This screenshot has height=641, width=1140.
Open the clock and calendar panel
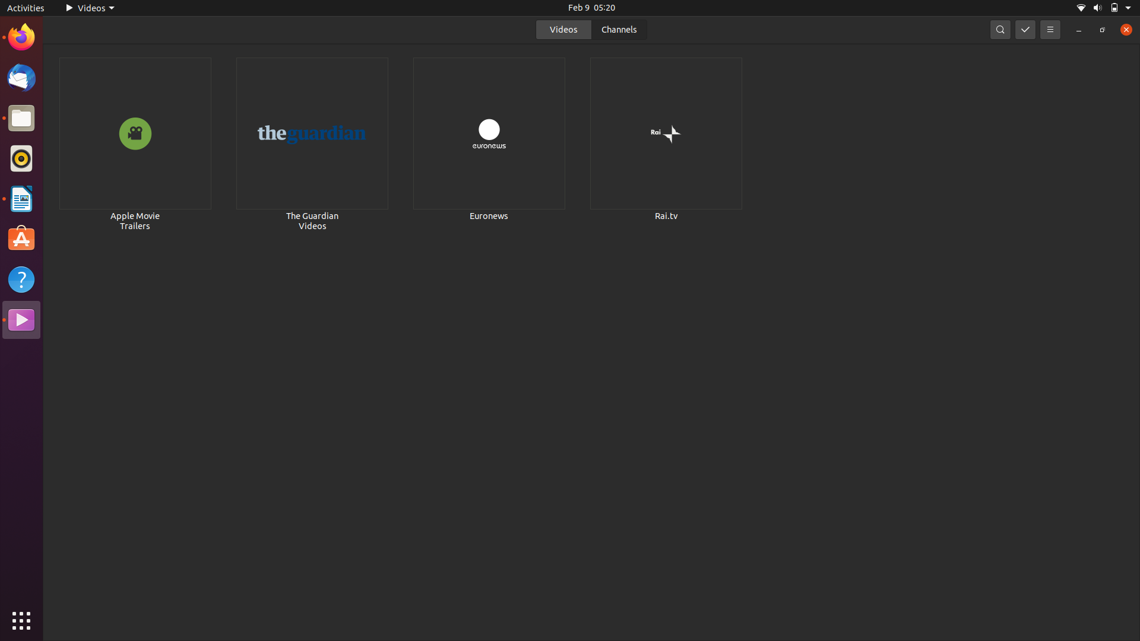click(x=591, y=8)
